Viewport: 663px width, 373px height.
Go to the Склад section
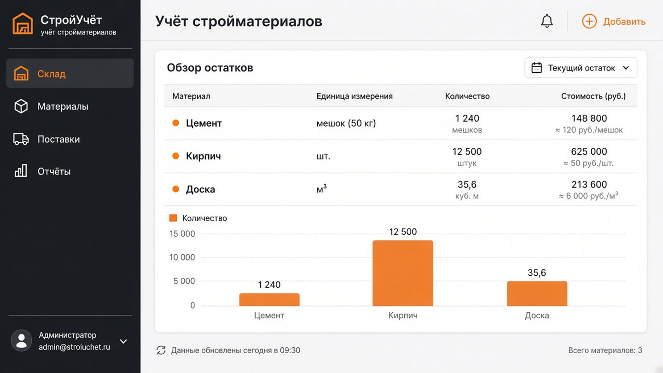point(70,74)
